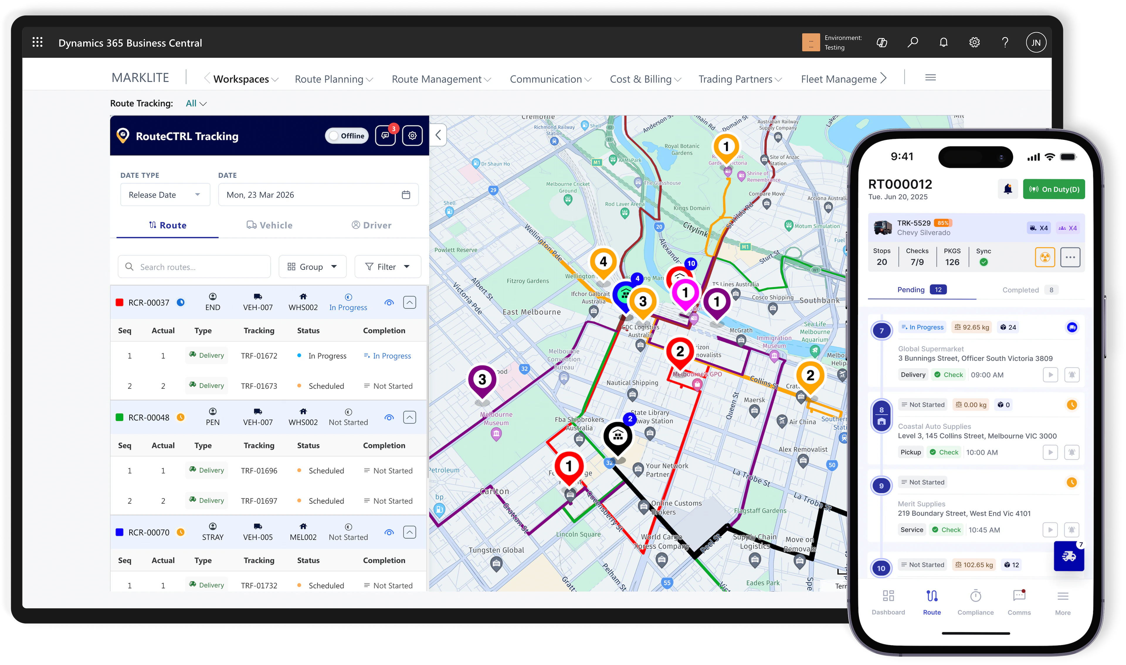Toggle visibility eye for RCR-00048
Viewport: 1126px width, 665px height.
(389, 418)
